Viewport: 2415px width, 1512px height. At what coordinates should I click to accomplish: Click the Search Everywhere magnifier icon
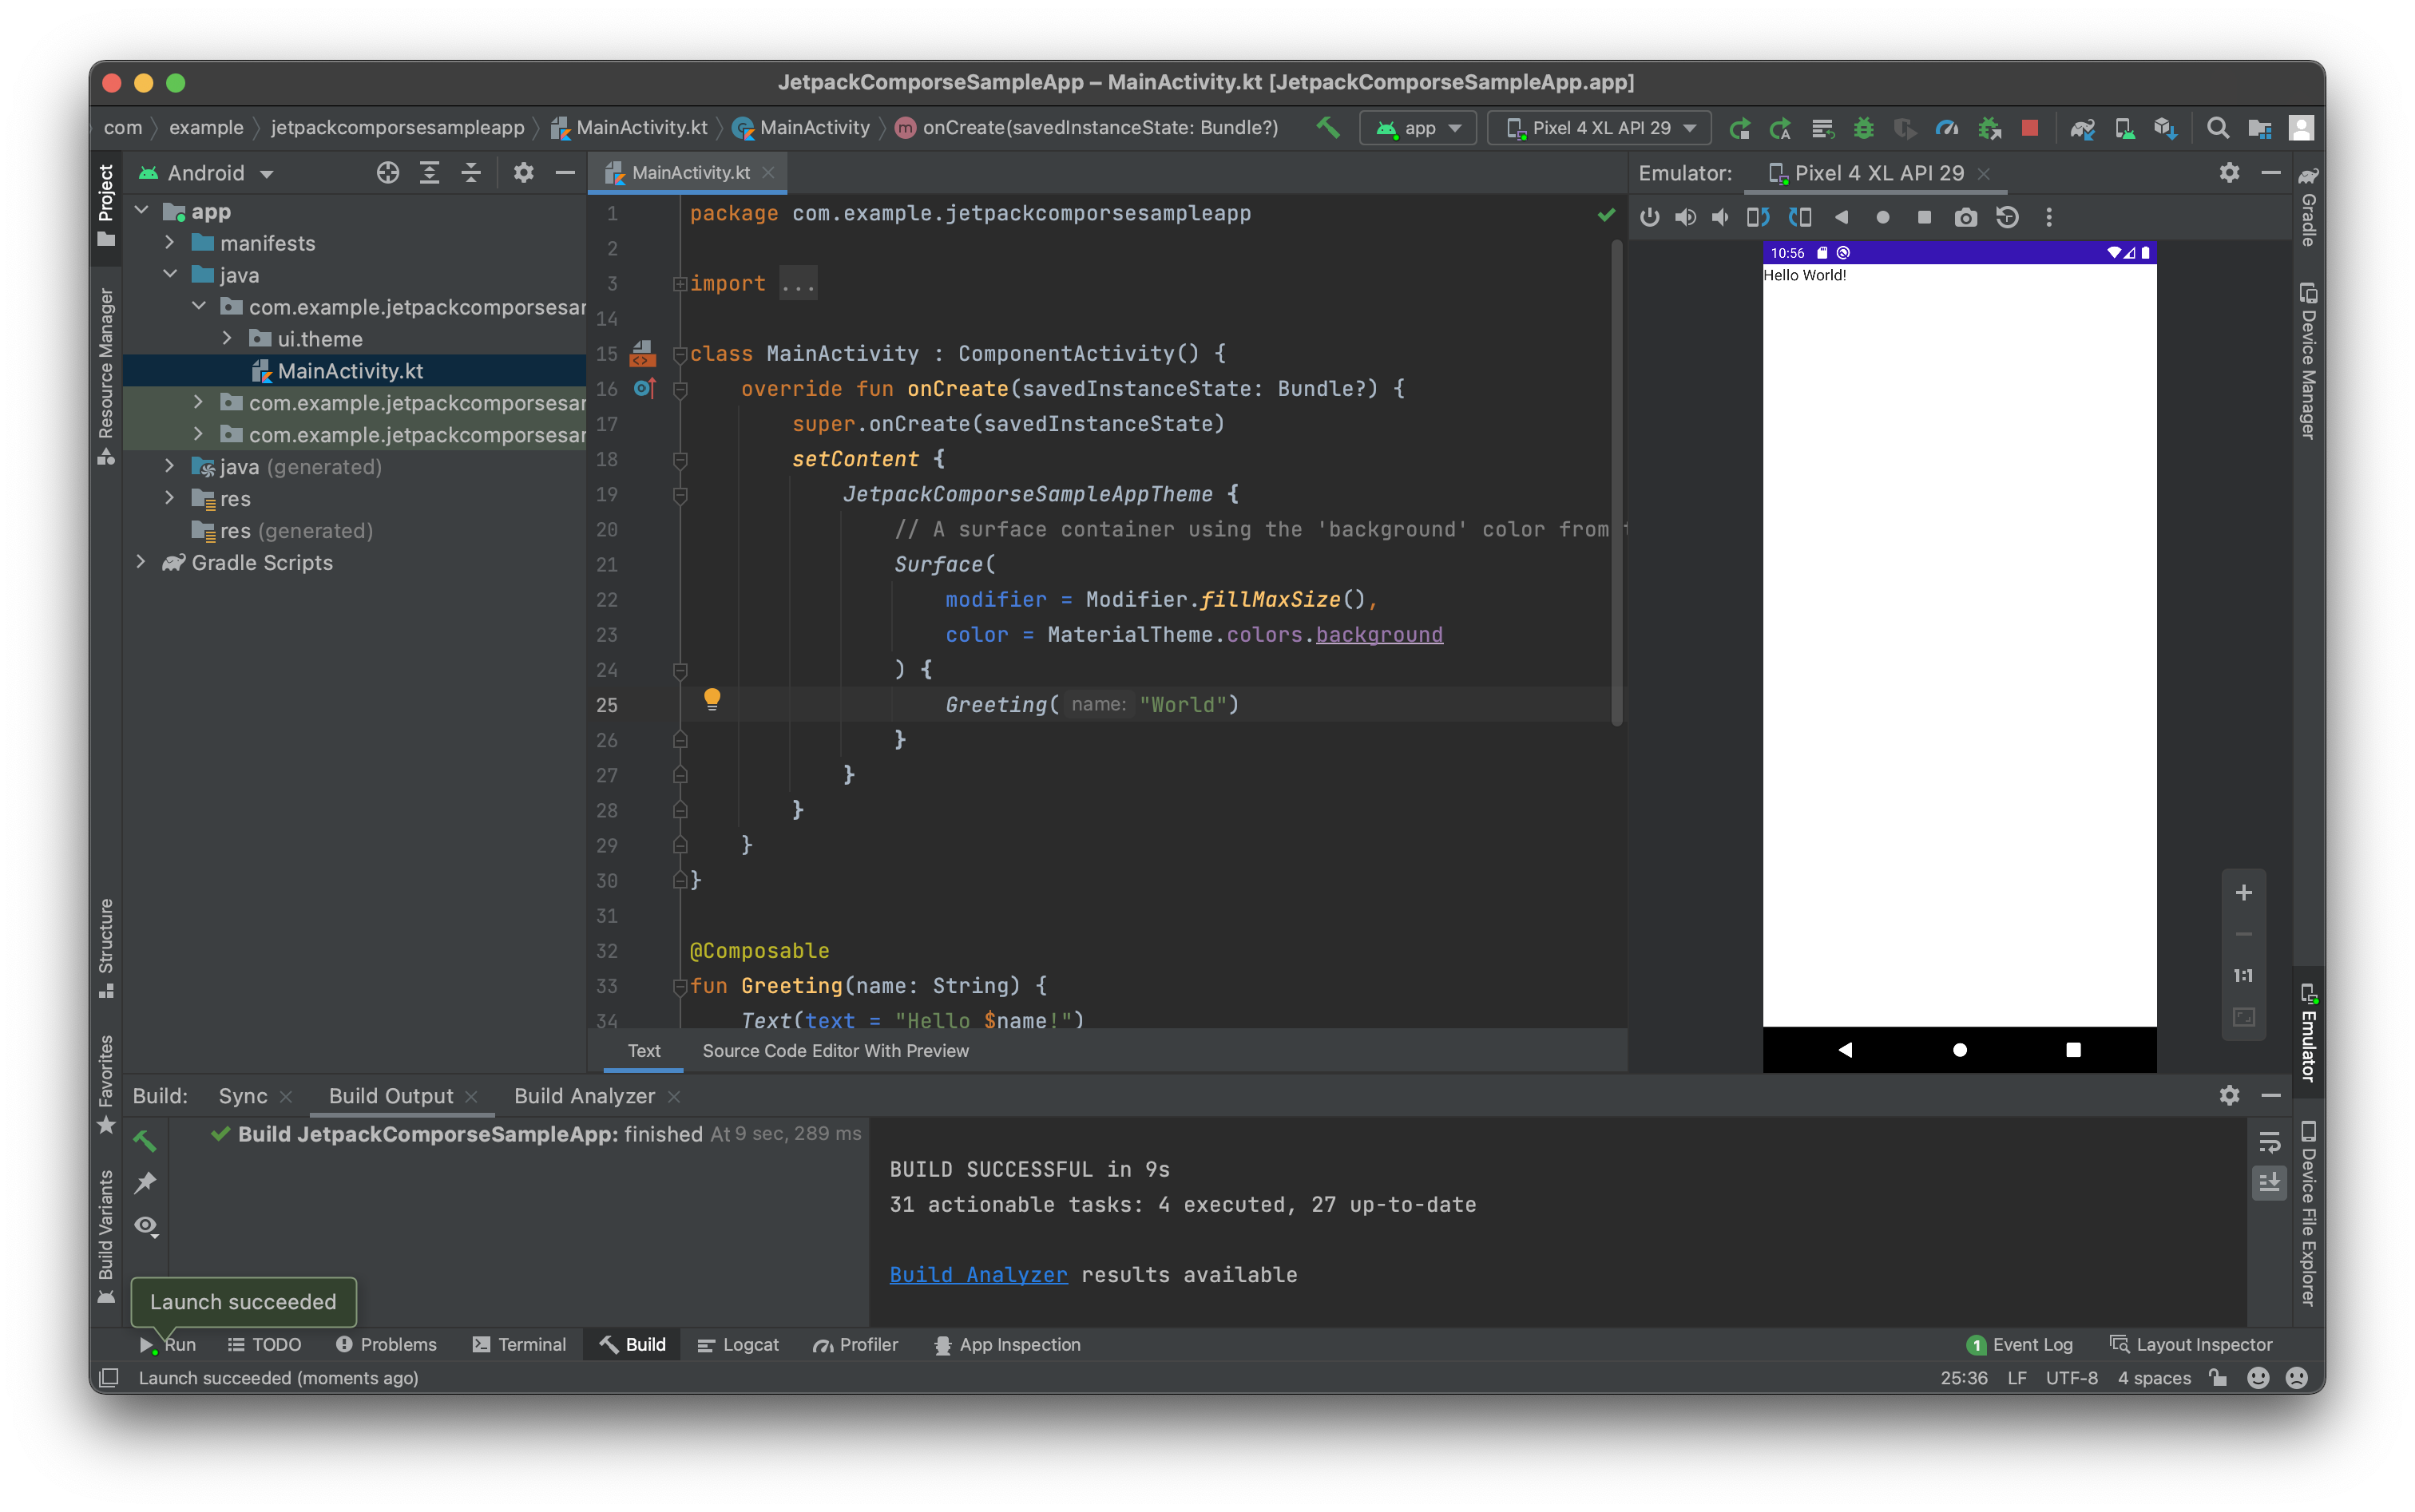pyautogui.click(x=2218, y=128)
